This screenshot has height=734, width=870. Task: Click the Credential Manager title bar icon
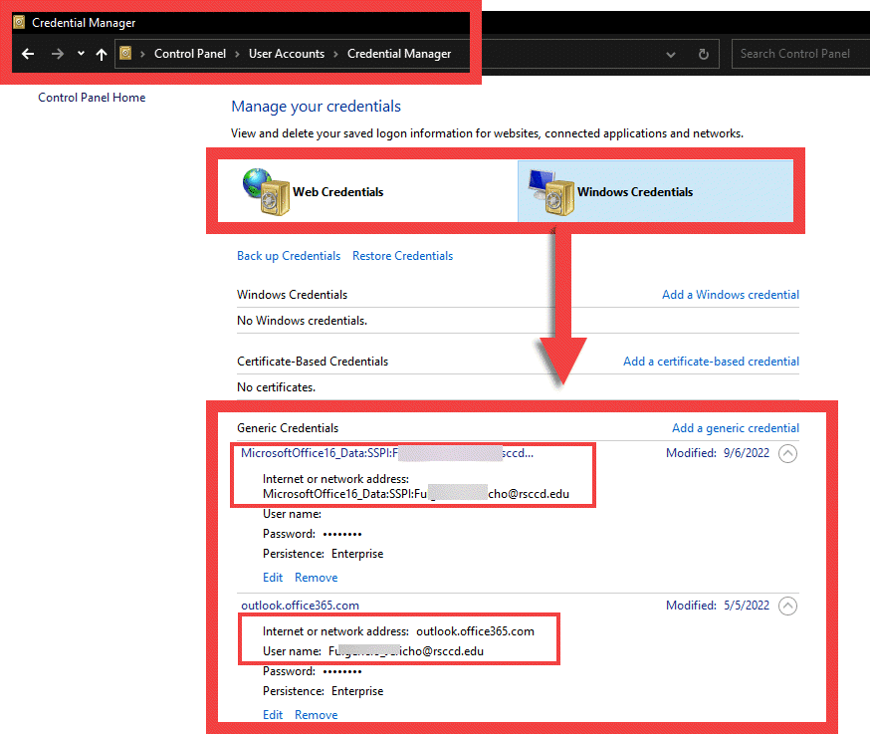[x=19, y=22]
